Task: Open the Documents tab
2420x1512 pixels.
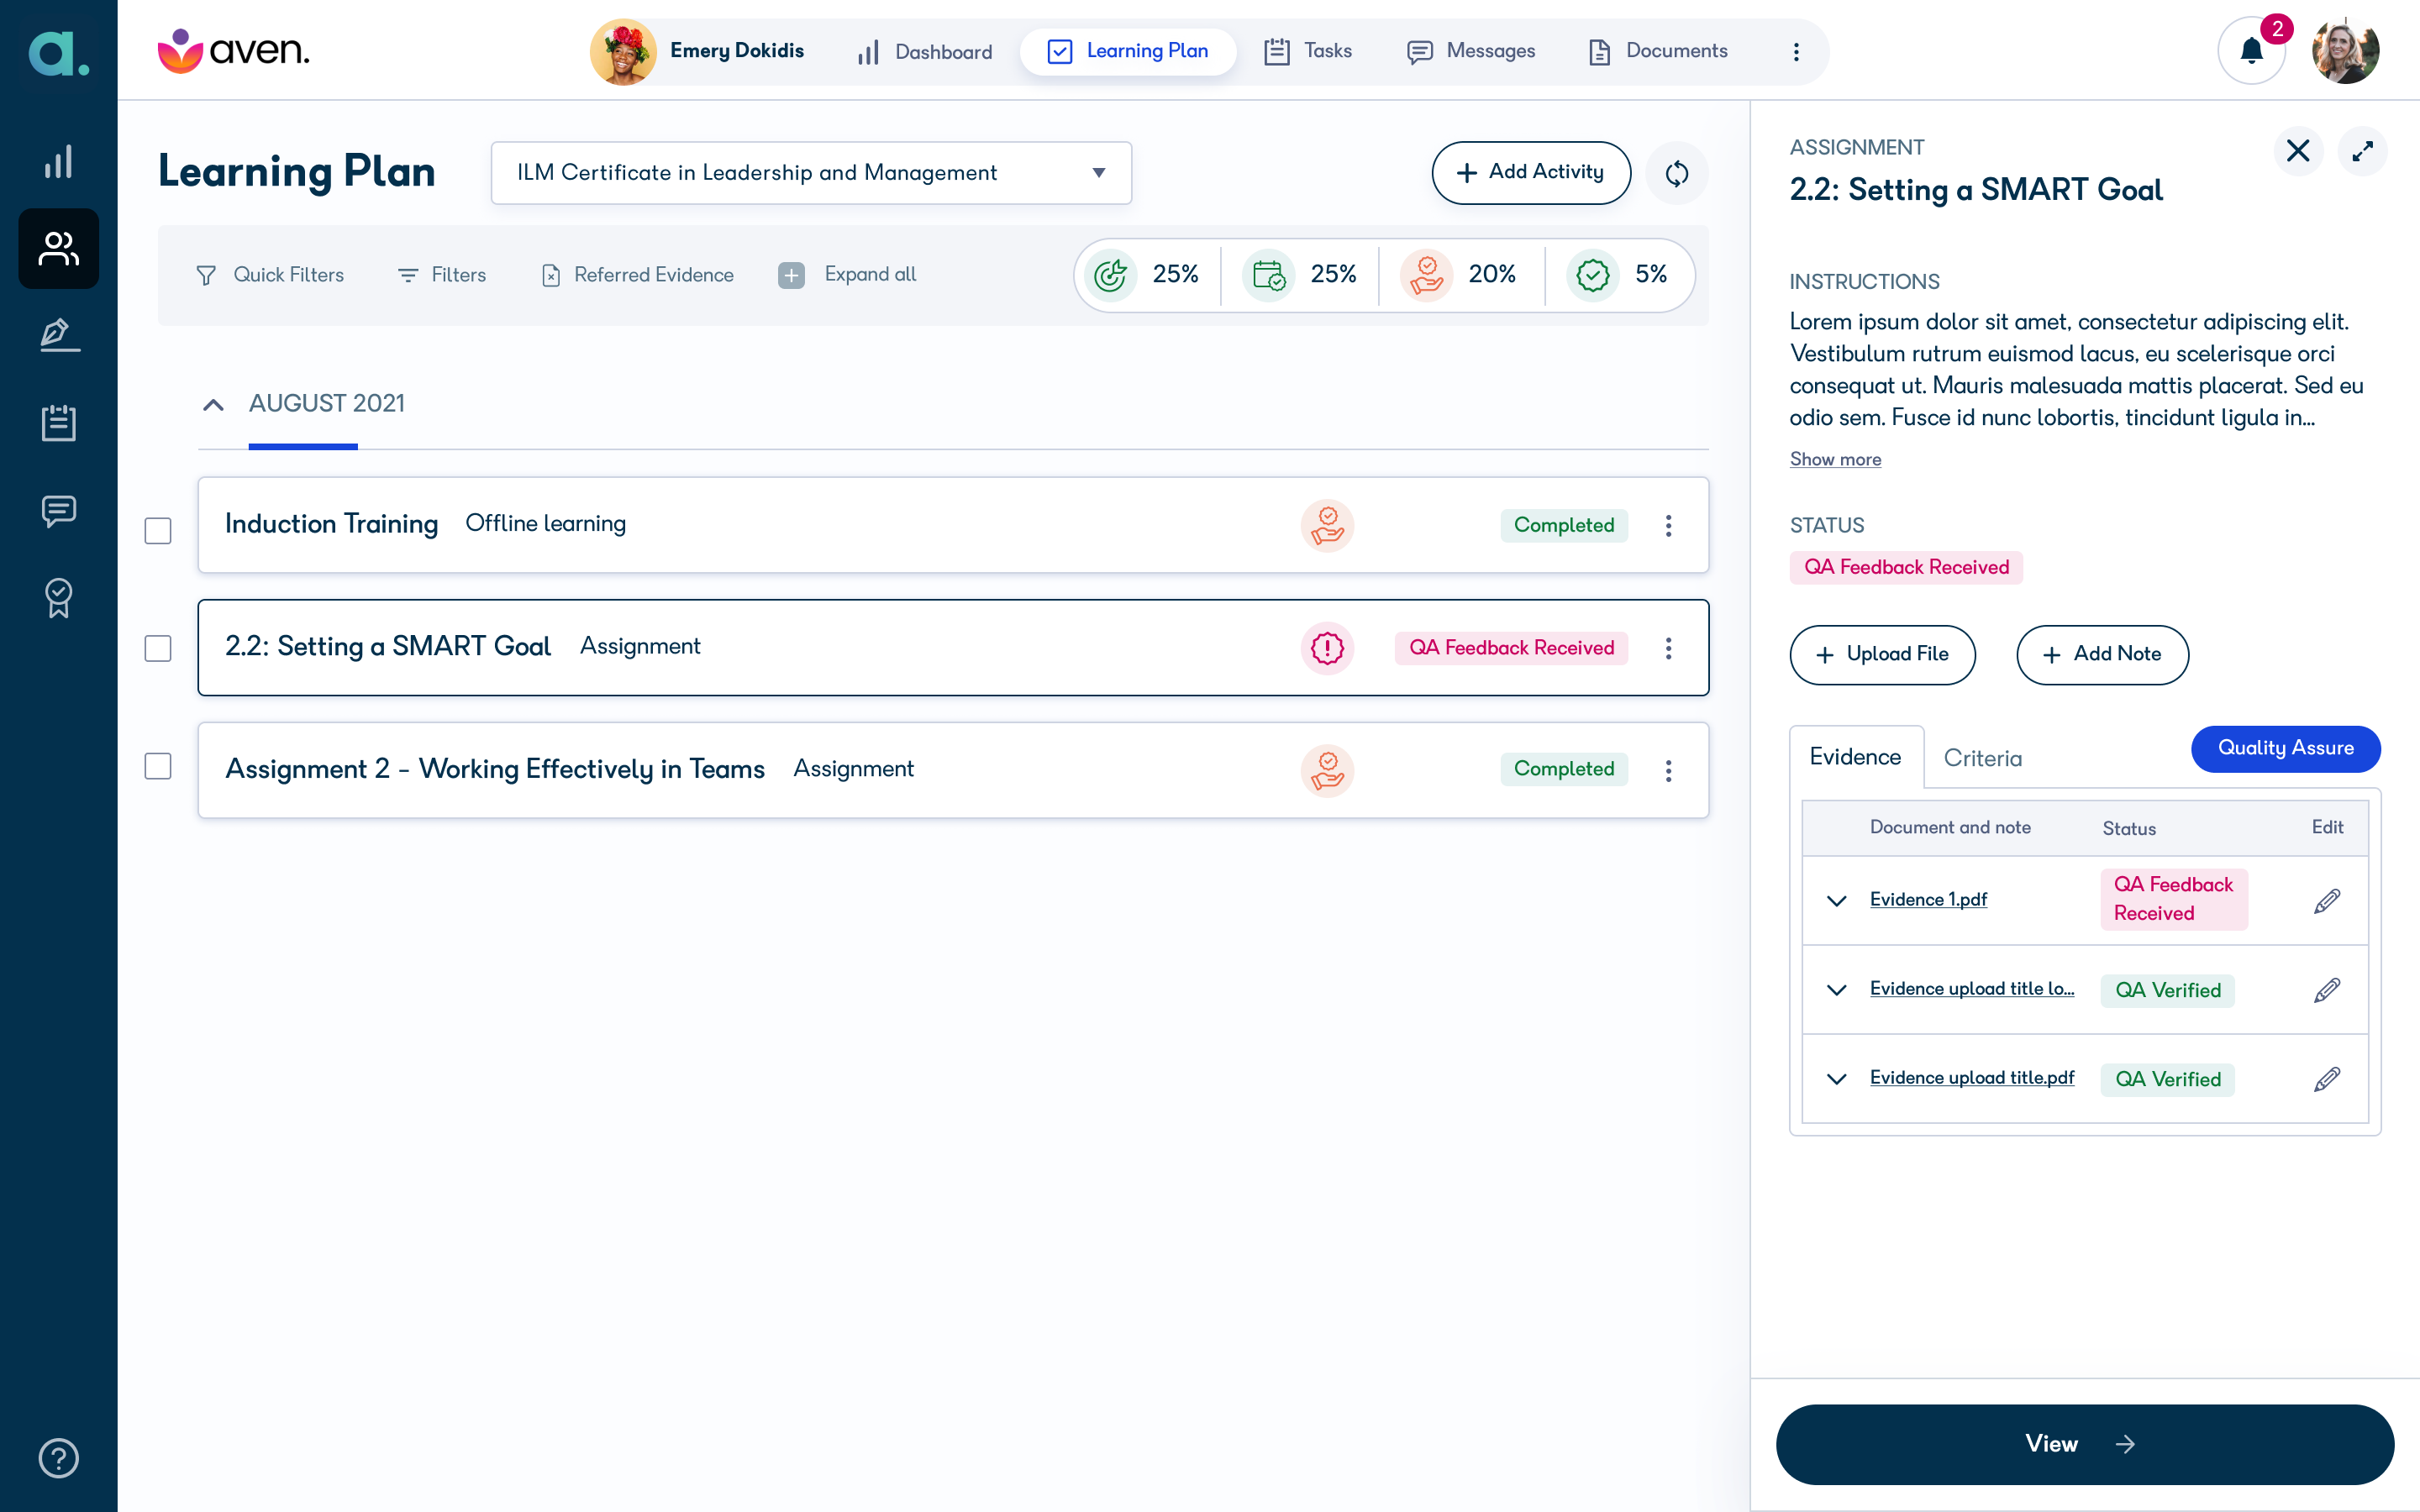Action: (x=1659, y=51)
